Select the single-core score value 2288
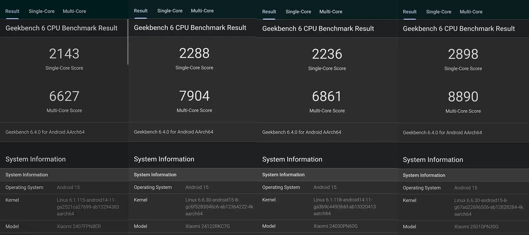The height and width of the screenshot is (235, 529). 194,53
